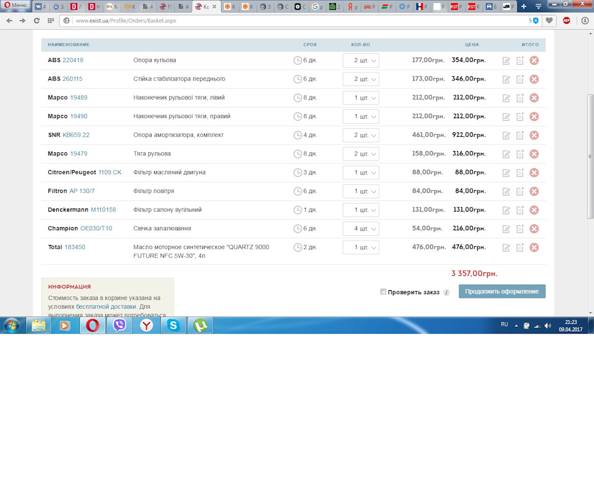
Task: Tick the Проверить заказ checkbox
Action: 383,291
